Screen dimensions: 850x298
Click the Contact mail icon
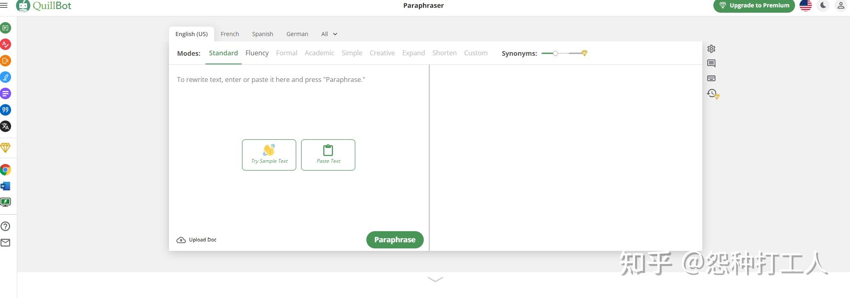pyautogui.click(x=5, y=243)
